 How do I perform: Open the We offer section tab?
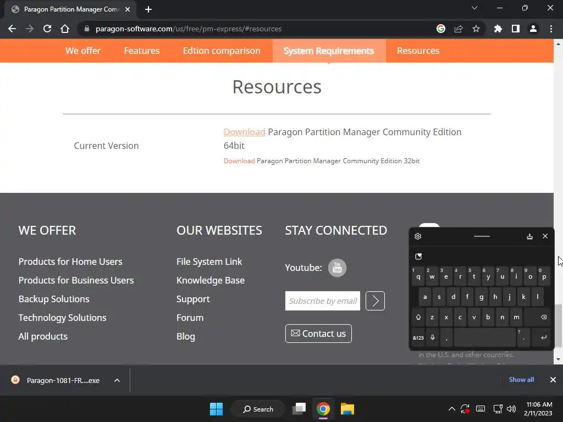pyautogui.click(x=83, y=51)
